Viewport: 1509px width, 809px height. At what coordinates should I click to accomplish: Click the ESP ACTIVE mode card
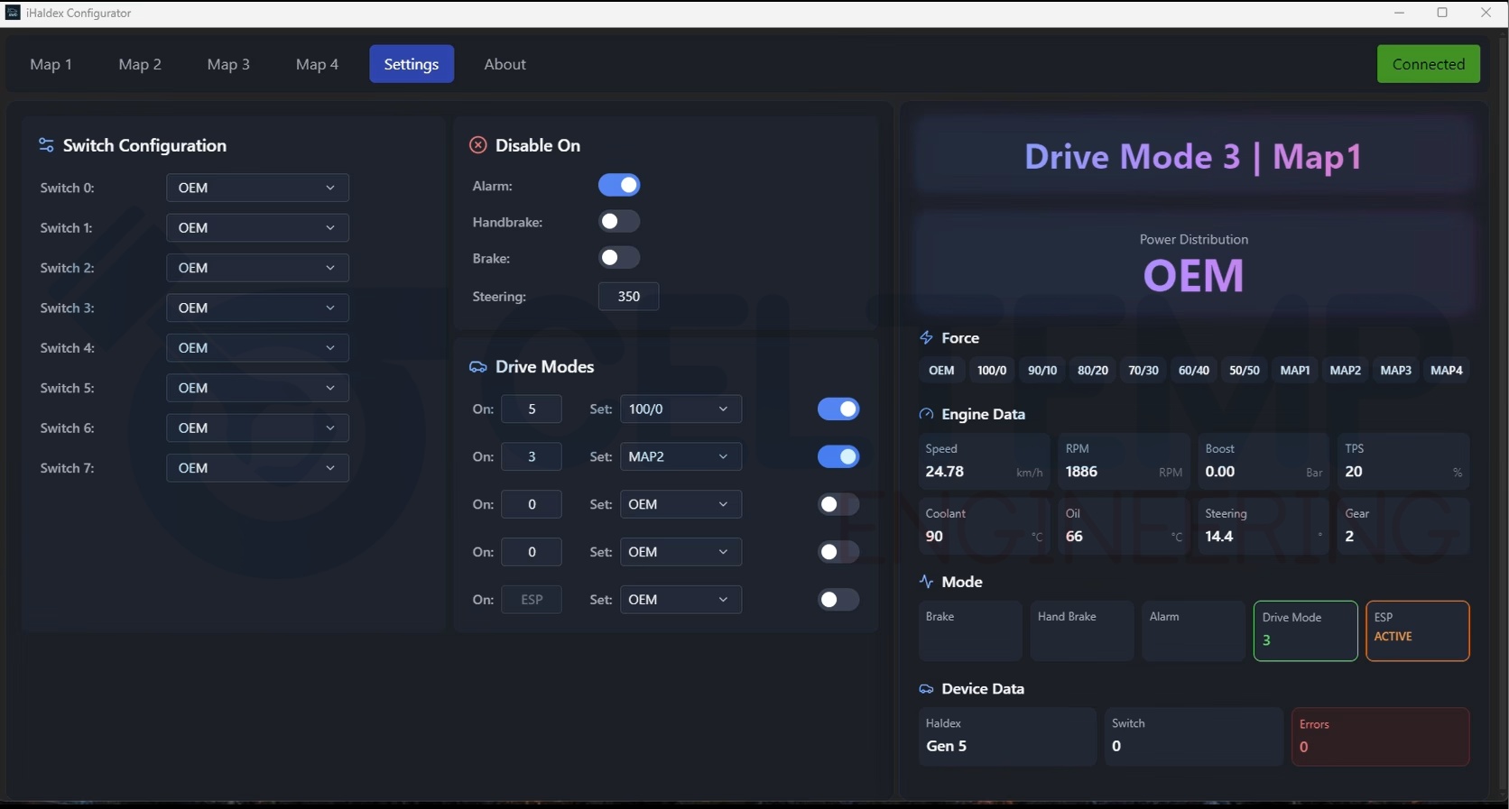pos(1418,631)
